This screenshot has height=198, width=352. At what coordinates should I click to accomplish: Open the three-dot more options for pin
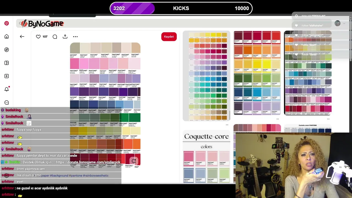click(x=75, y=37)
